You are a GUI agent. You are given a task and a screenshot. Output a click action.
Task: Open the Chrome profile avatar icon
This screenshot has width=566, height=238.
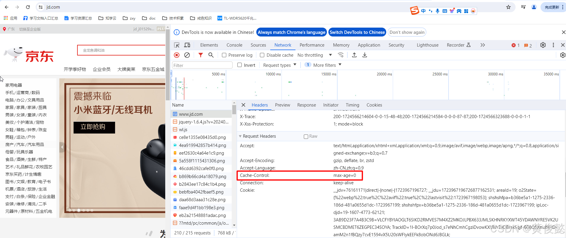coord(534,7)
